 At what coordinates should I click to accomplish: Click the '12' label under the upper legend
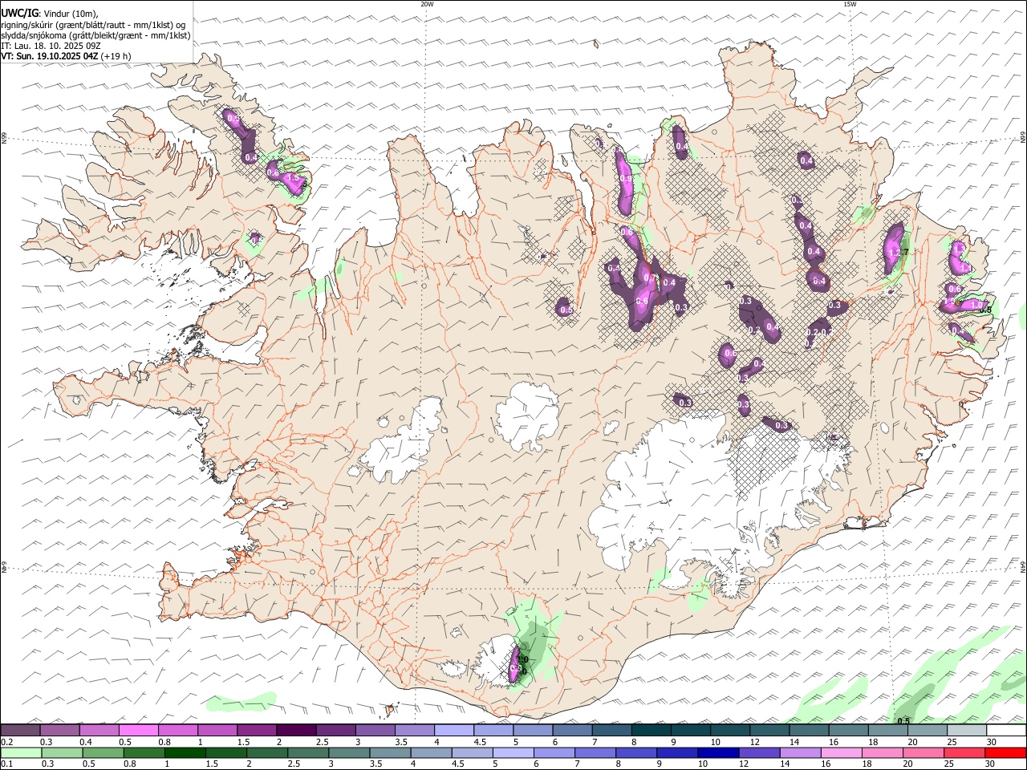click(x=755, y=742)
